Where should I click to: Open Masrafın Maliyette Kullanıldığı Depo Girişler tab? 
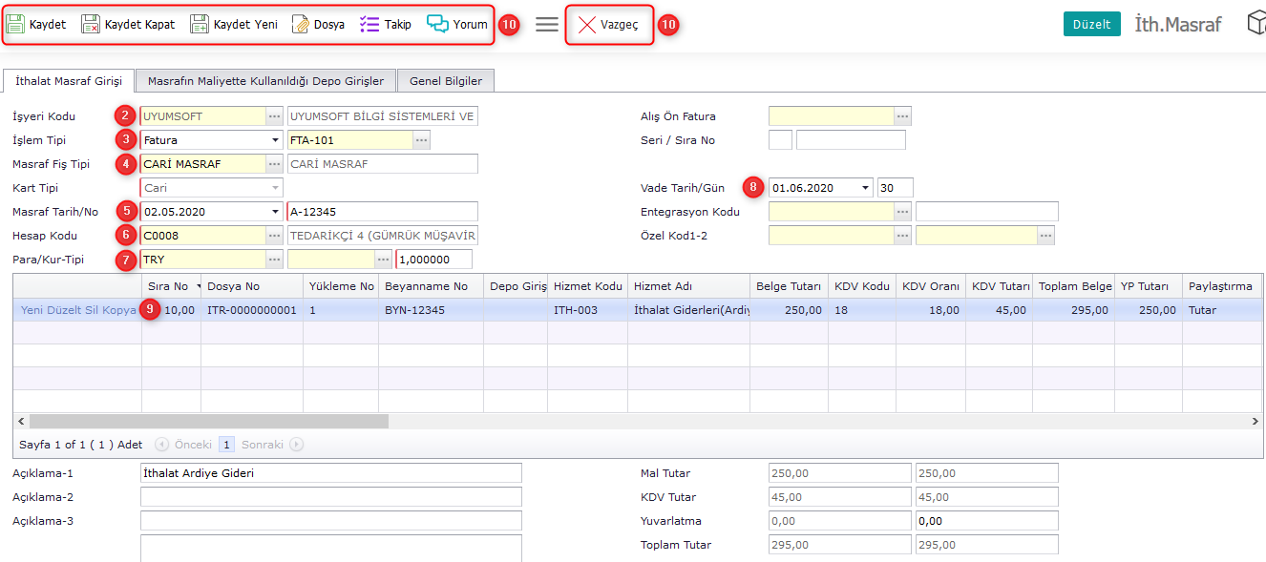pyautogui.click(x=265, y=81)
